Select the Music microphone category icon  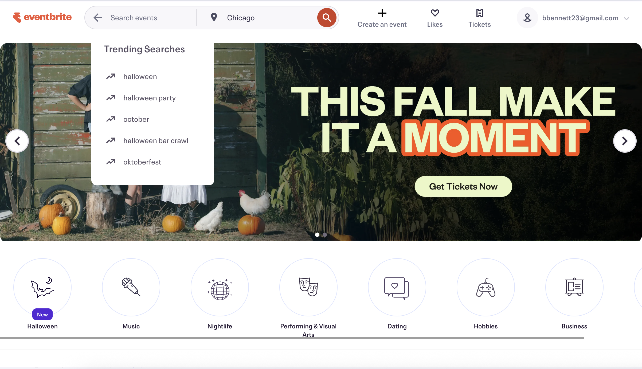(131, 287)
